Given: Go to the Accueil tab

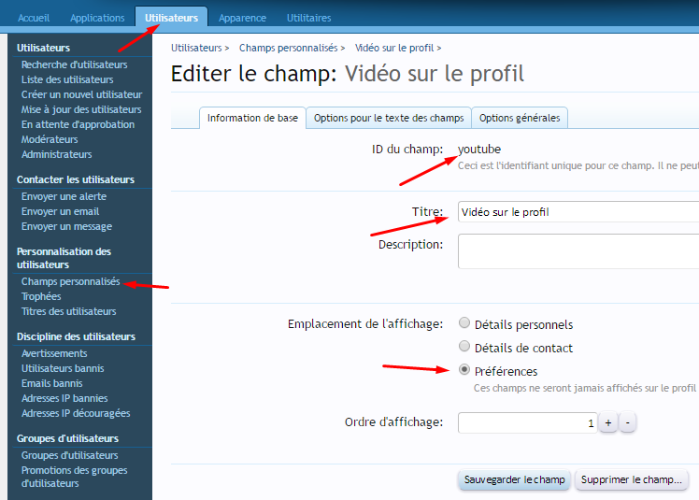Looking at the screenshot, I should (34, 18).
